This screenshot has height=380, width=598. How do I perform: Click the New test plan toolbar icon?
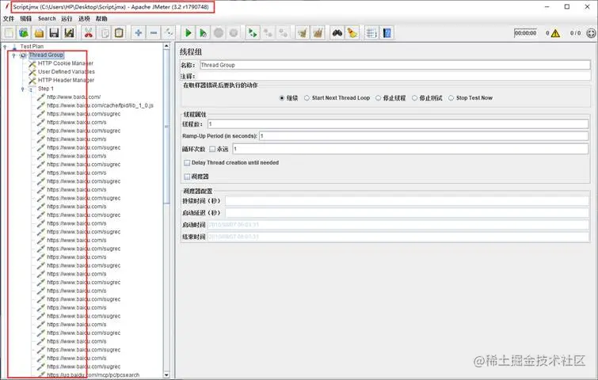[10, 33]
